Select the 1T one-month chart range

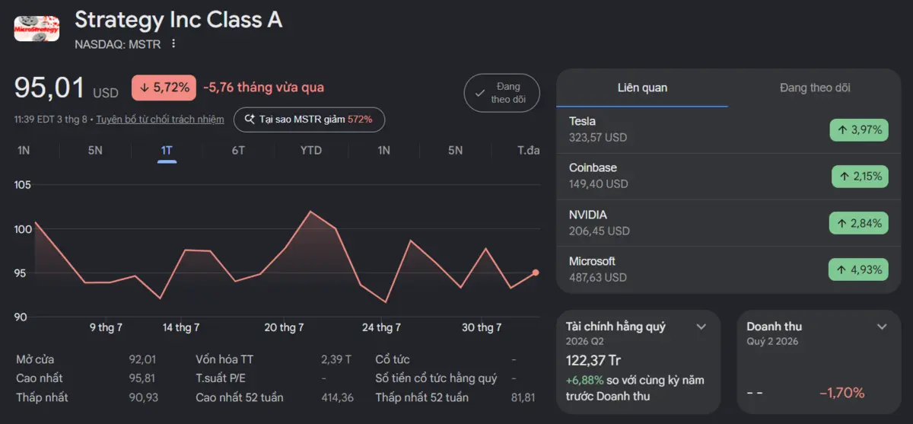click(167, 150)
